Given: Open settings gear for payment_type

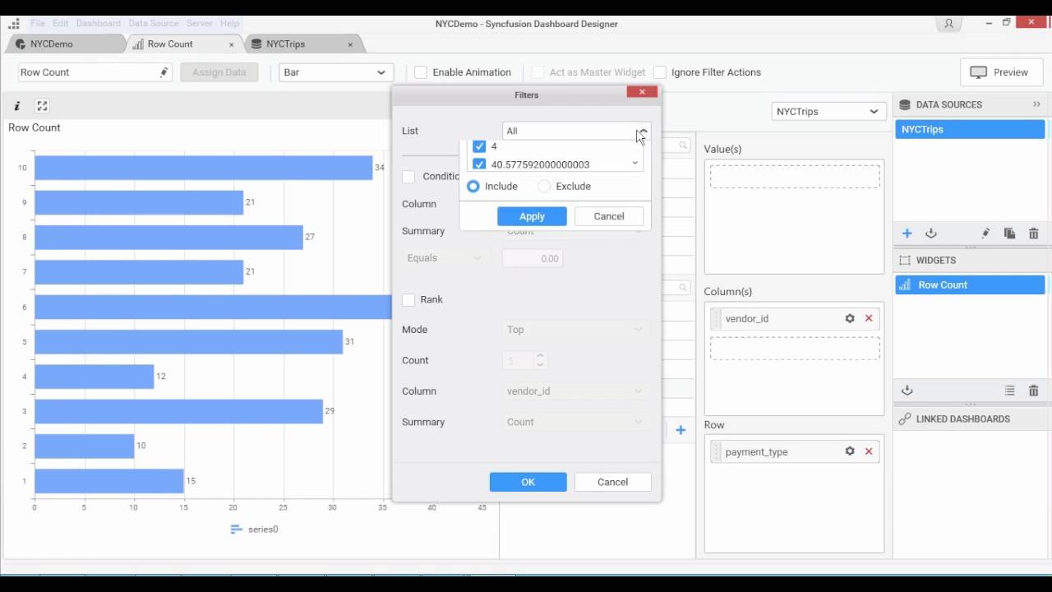Looking at the screenshot, I should click(850, 451).
